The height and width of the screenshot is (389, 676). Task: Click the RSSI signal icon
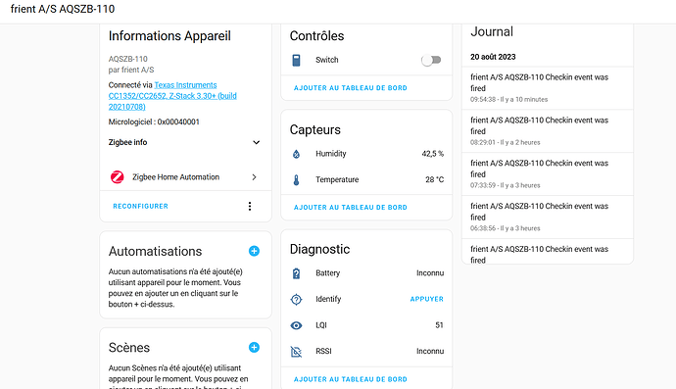[296, 352]
